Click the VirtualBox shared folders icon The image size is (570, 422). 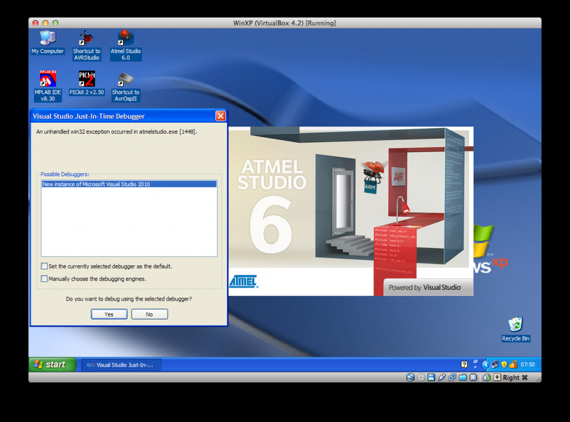tap(463, 377)
